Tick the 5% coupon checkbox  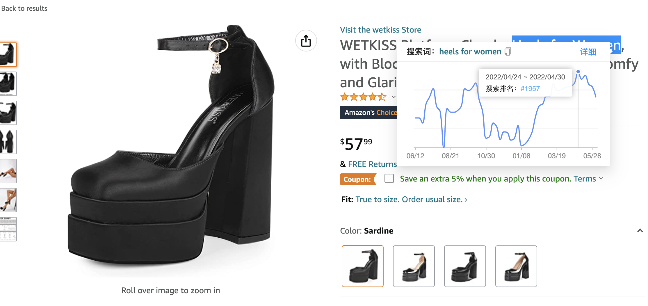click(389, 178)
